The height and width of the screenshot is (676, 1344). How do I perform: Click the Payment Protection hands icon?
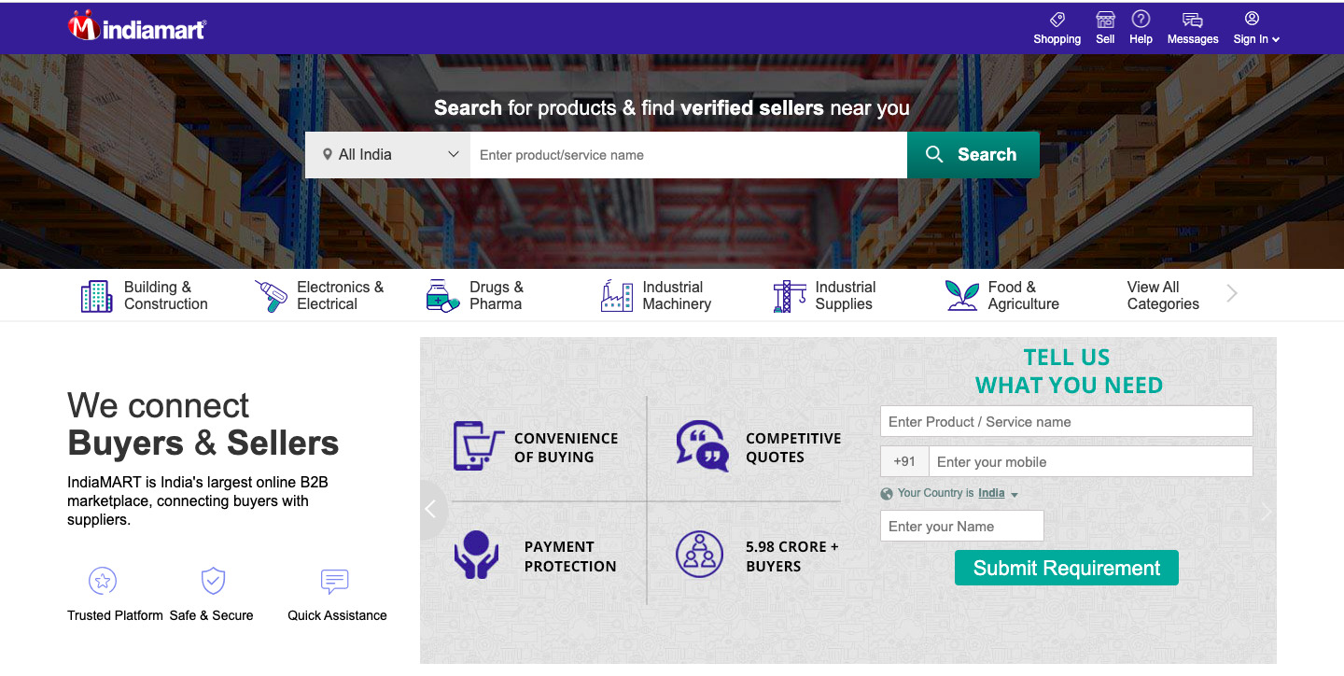coord(477,555)
